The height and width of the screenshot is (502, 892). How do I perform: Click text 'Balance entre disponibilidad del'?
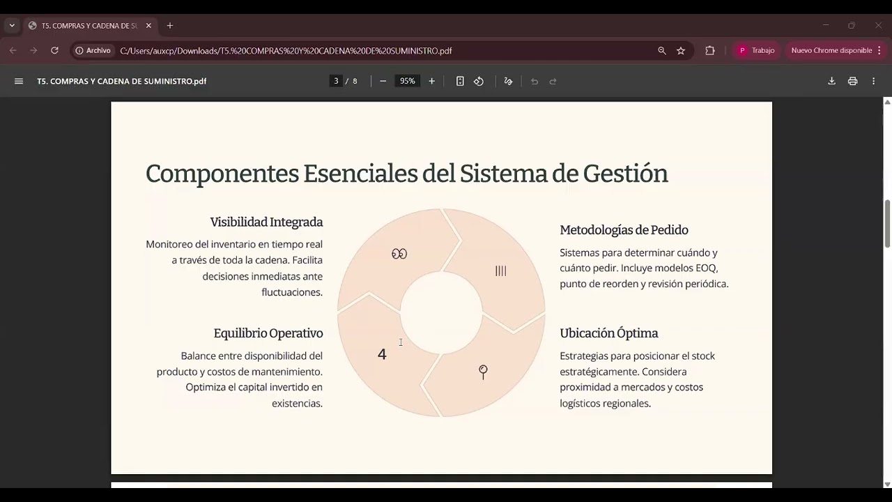point(252,356)
